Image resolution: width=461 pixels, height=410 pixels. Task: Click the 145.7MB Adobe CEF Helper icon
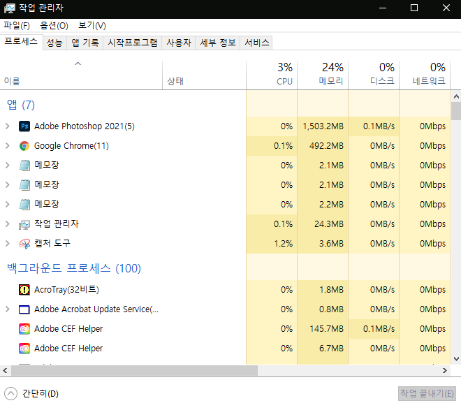[24, 329]
